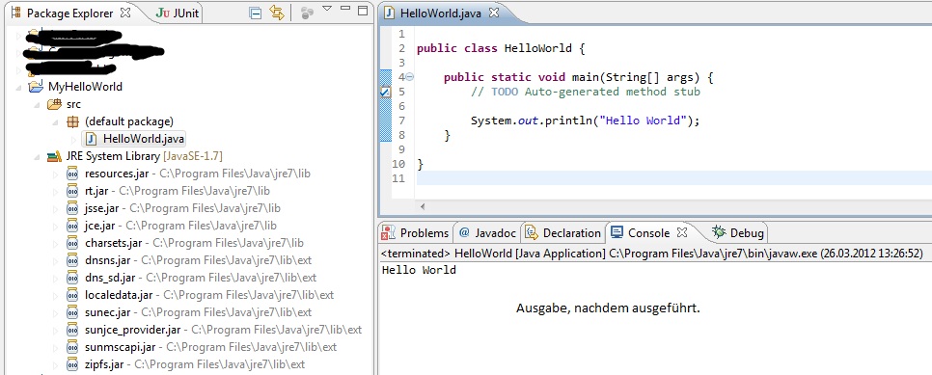This screenshot has width=932, height=375.
Task: Click the blank highlighted line 11 in the editor
Action: point(674,178)
